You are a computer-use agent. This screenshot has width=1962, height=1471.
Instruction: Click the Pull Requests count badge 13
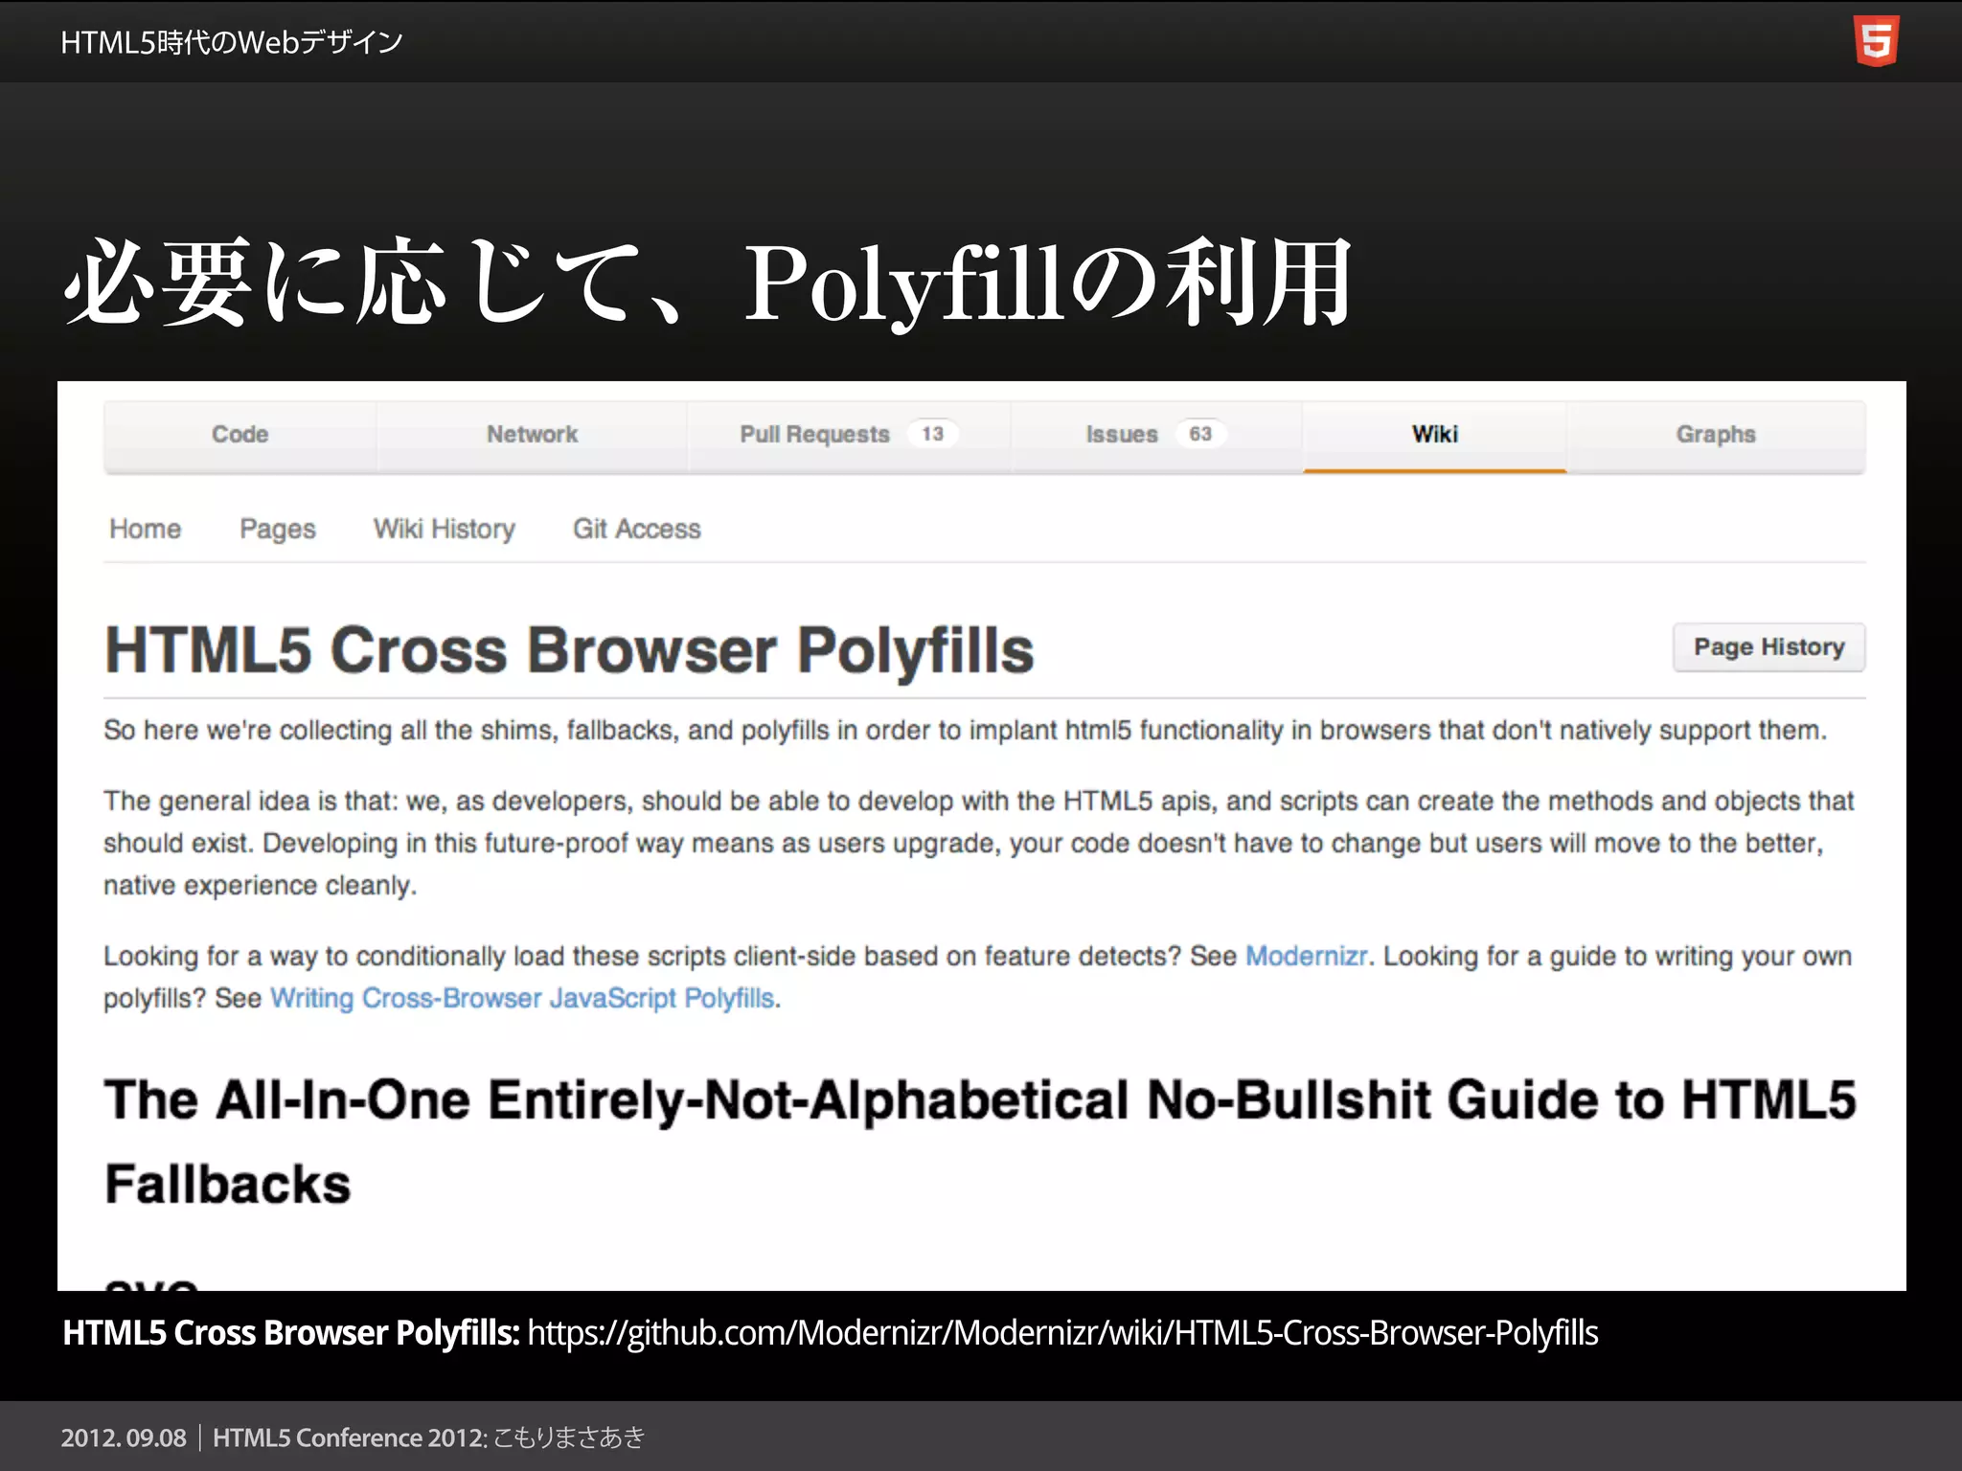[x=933, y=434]
